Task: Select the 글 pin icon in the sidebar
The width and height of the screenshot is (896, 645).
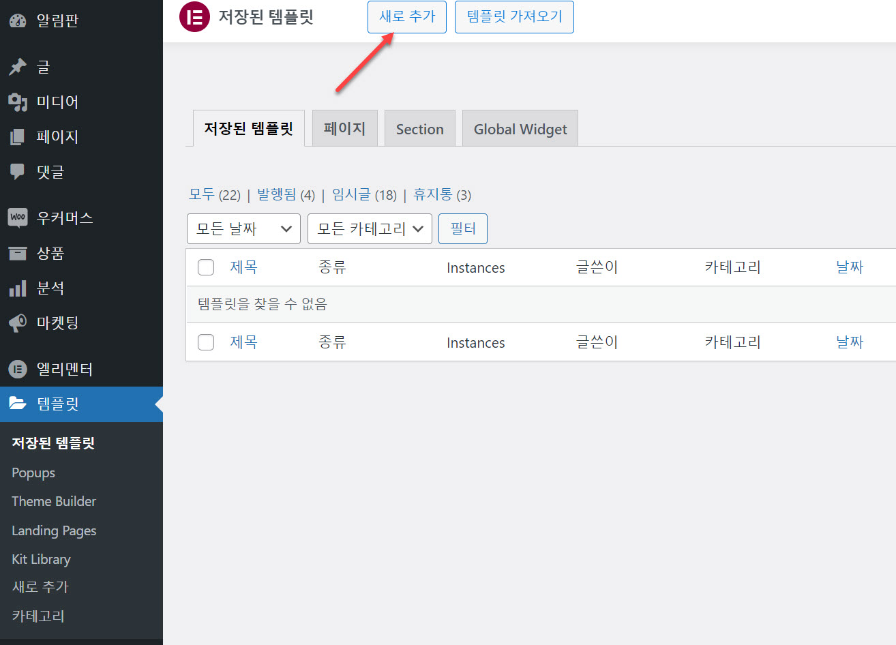Action: [18, 66]
